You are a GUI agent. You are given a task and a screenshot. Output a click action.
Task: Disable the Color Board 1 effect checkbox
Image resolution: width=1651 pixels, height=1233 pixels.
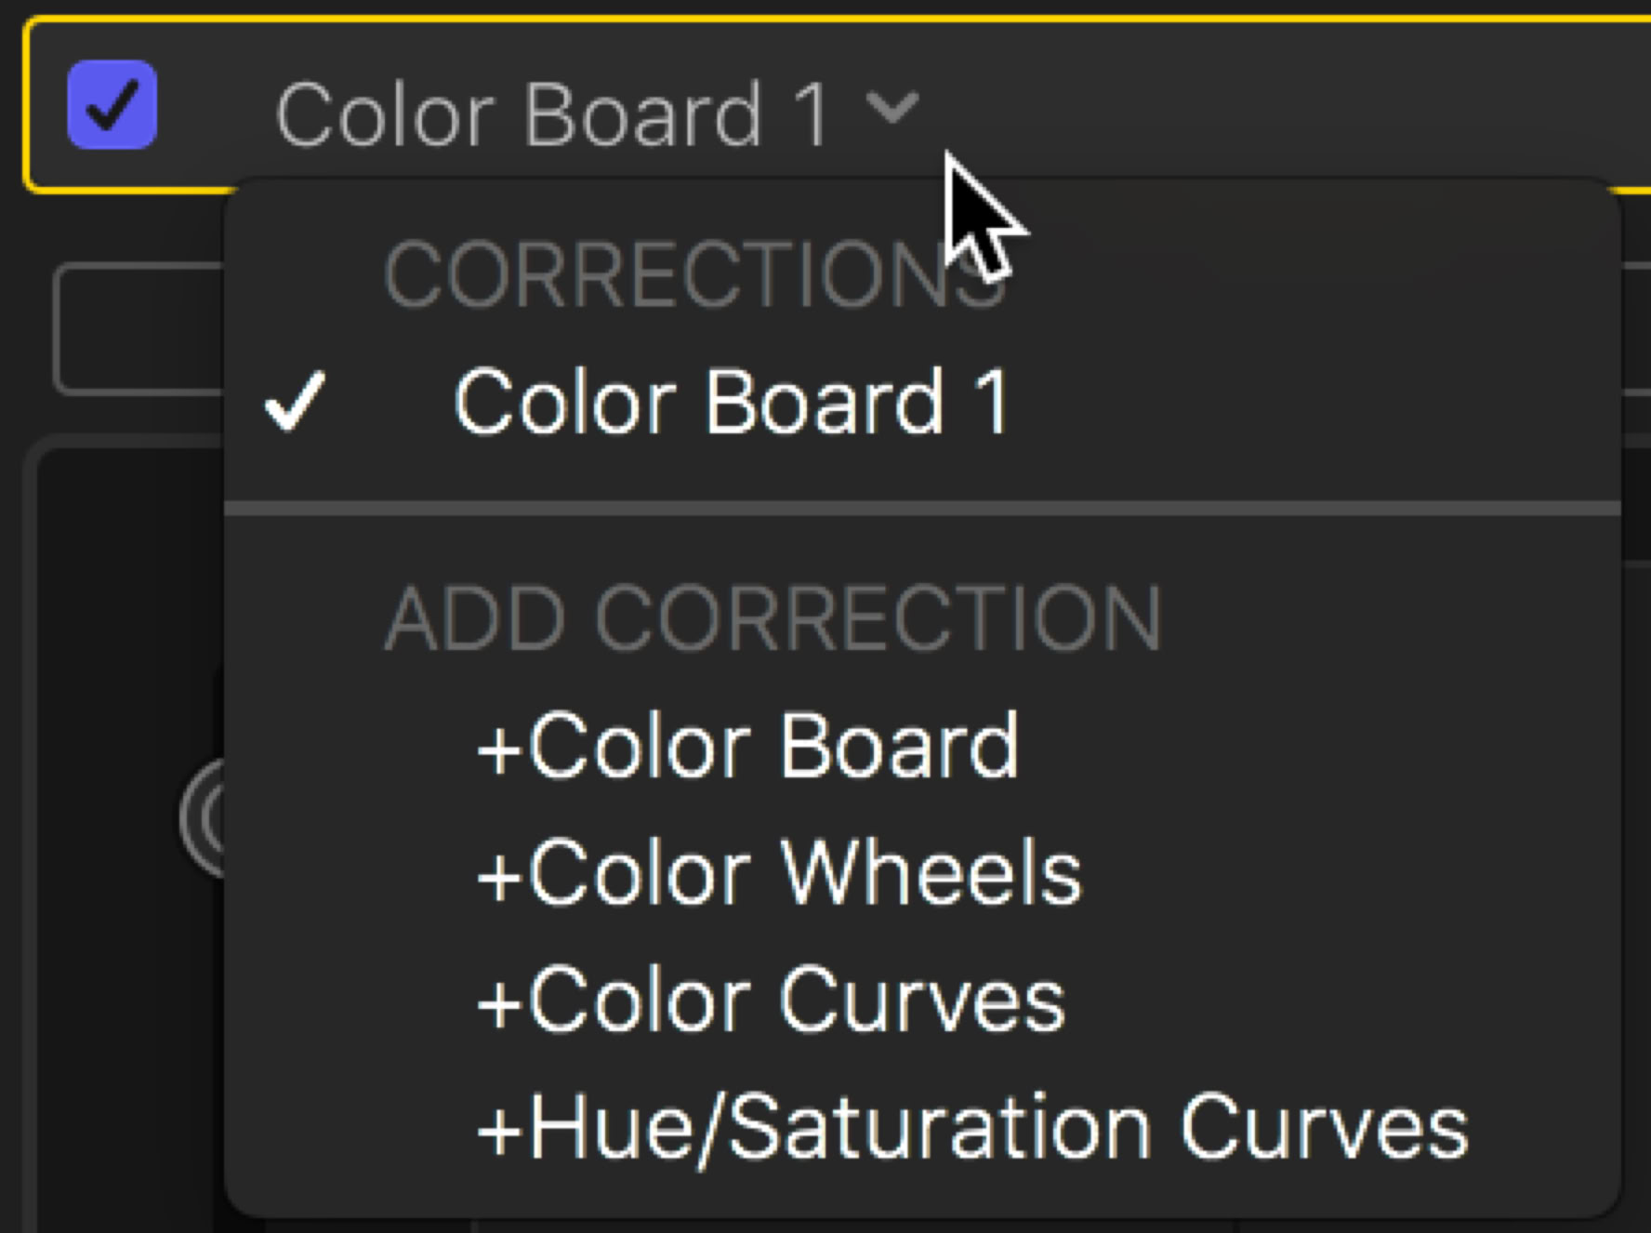112,105
